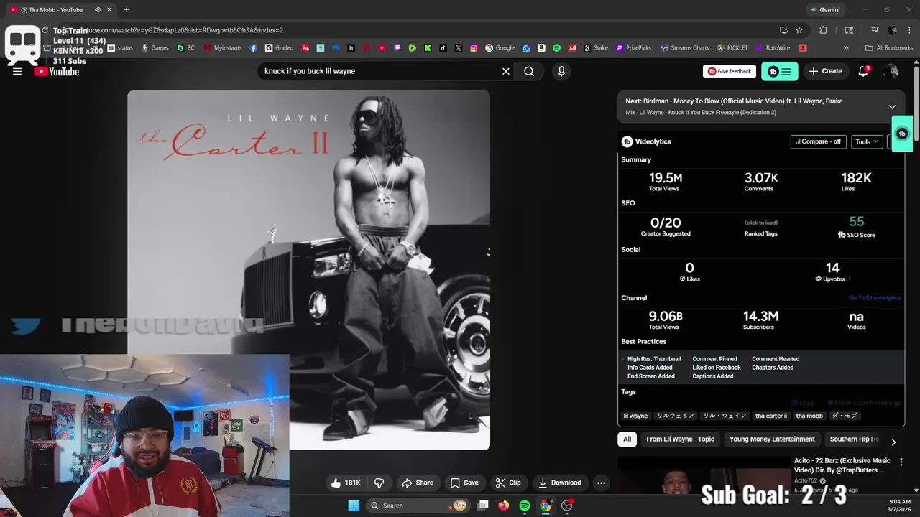Open the Myinstants bookmark

click(224, 48)
